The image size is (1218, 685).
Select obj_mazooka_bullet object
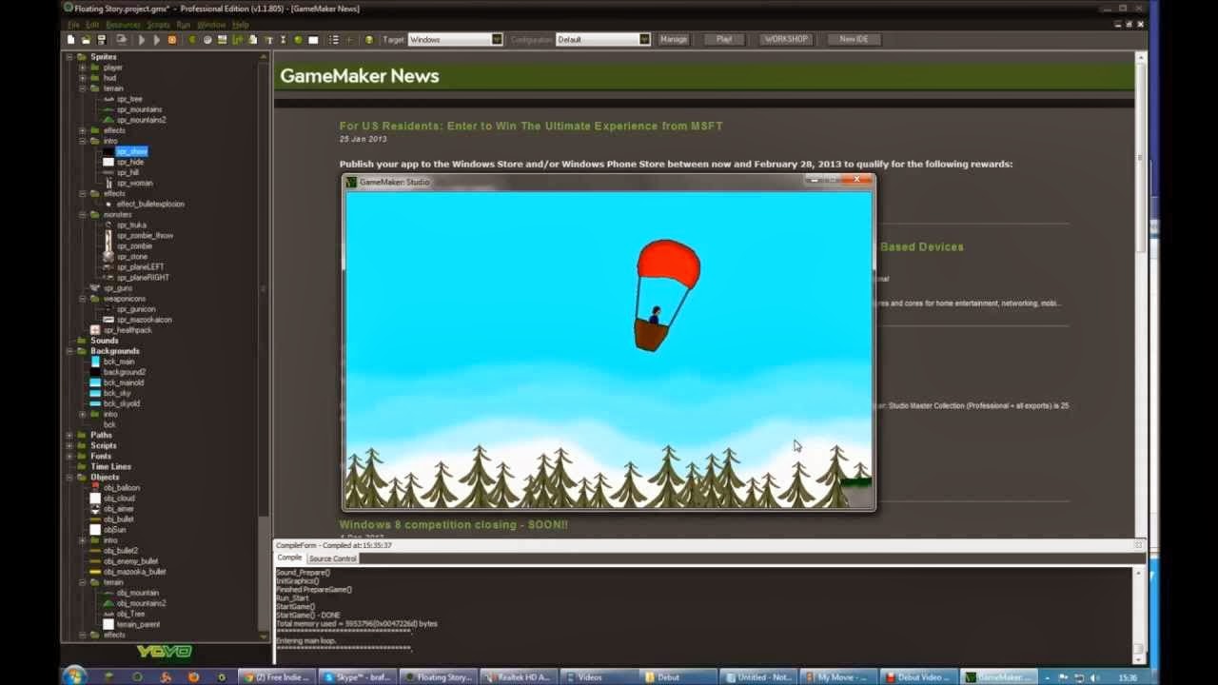point(135,571)
